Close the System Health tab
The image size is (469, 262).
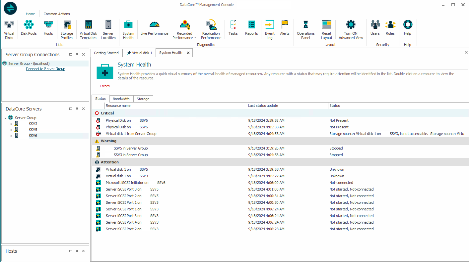[188, 53]
